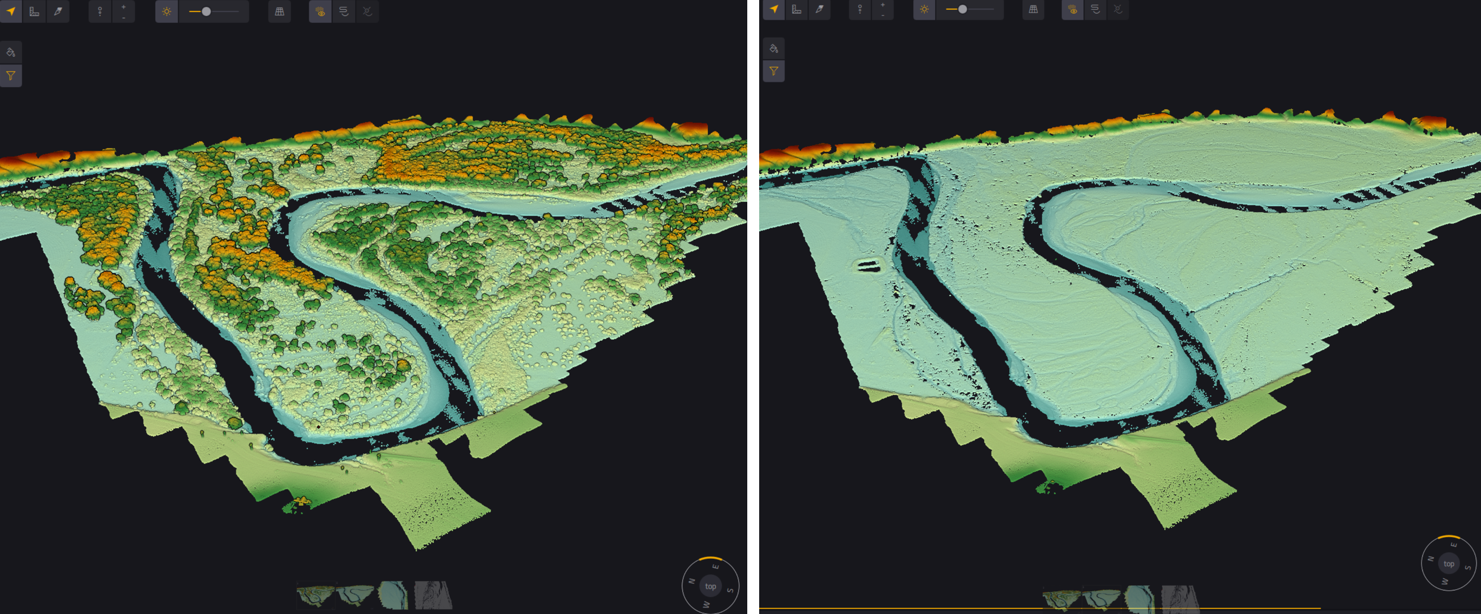This screenshot has width=1481, height=614.
Task: Click perspective grid icon in right viewer
Action: click(1033, 9)
